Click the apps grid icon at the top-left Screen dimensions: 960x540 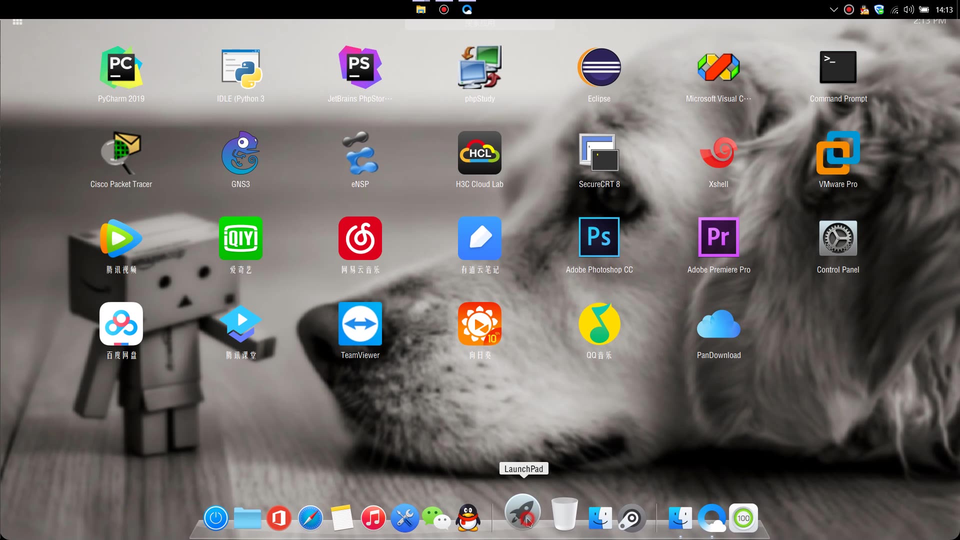point(17,22)
